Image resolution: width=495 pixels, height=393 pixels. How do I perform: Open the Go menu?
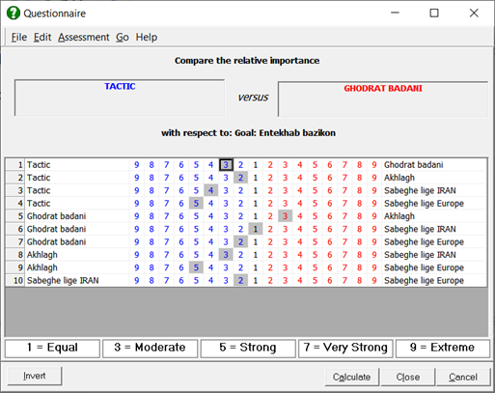click(x=123, y=38)
